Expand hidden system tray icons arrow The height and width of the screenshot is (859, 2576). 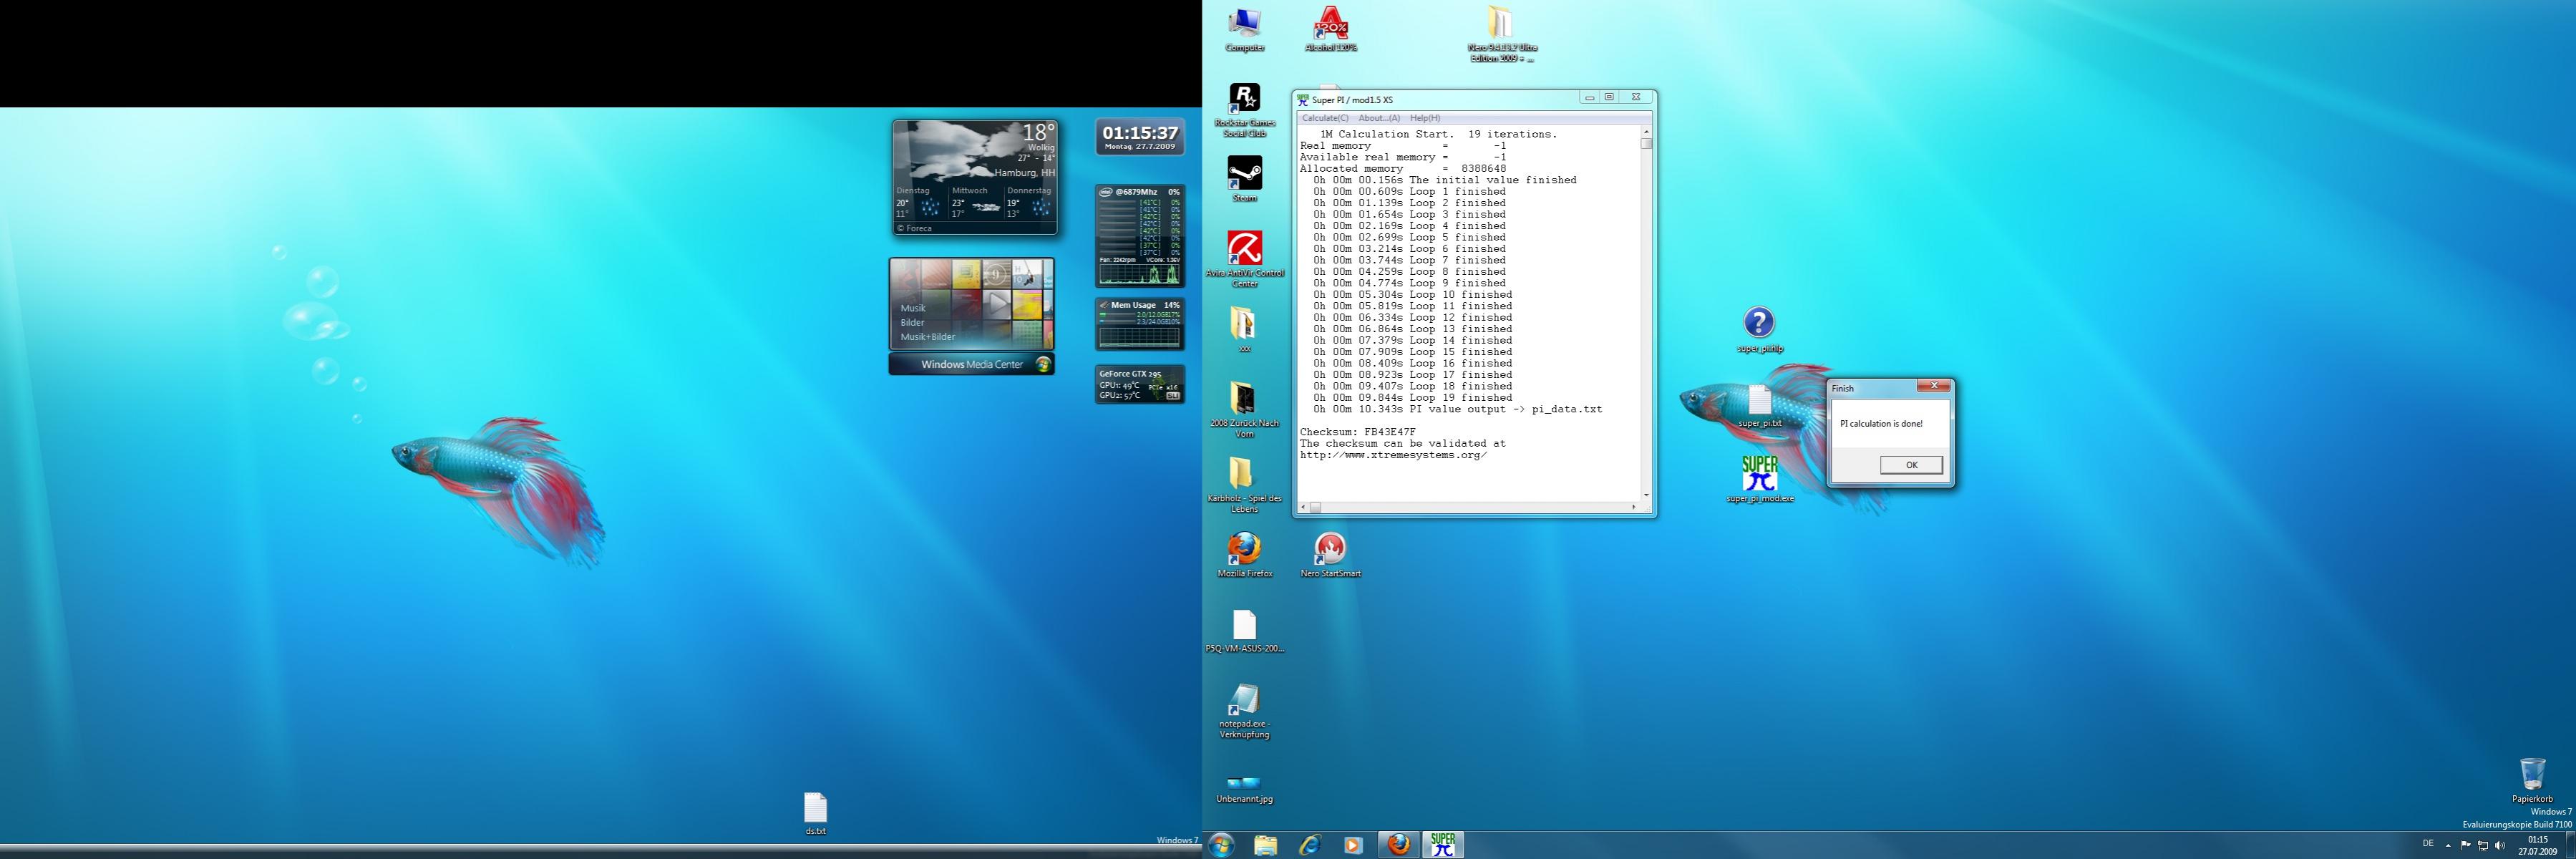click(2448, 845)
